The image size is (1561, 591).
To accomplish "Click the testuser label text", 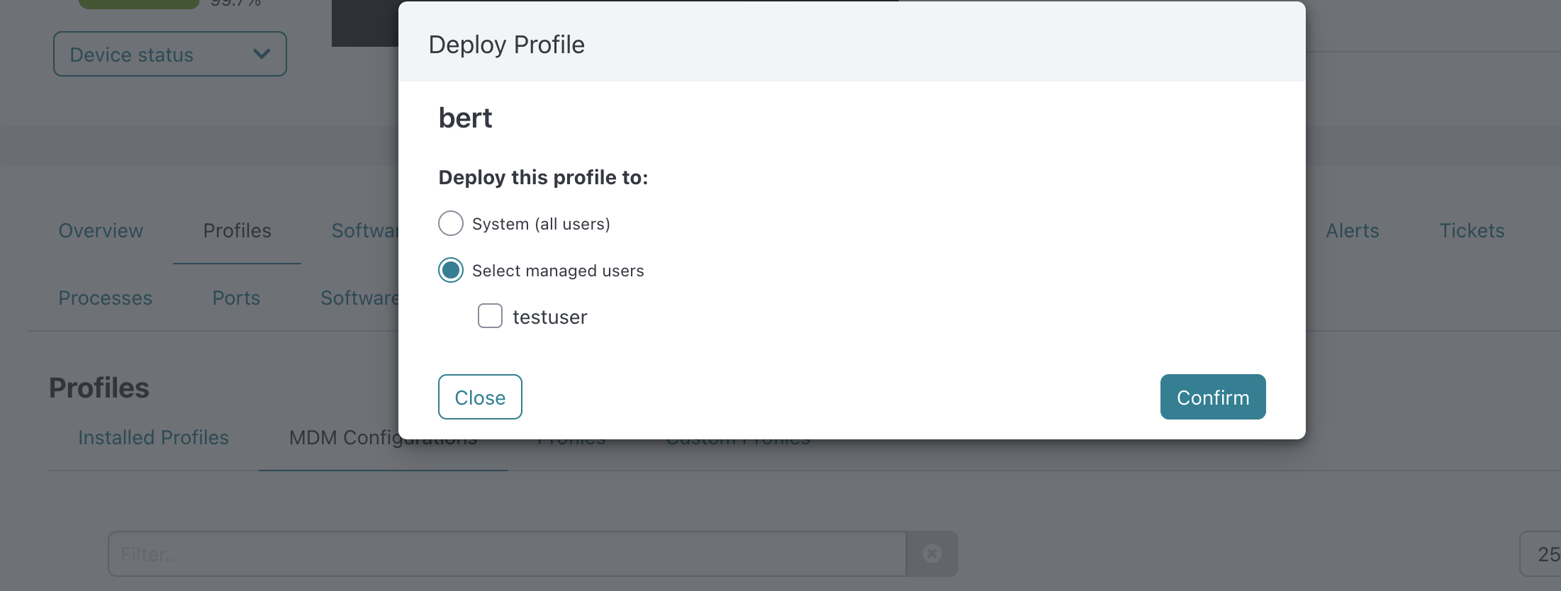I will (550, 317).
